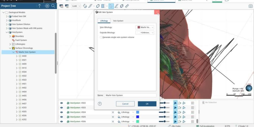Viewport: 254px width, 127px height.
Task: Click the search icon in Project Tree
Action: click(53, 6)
